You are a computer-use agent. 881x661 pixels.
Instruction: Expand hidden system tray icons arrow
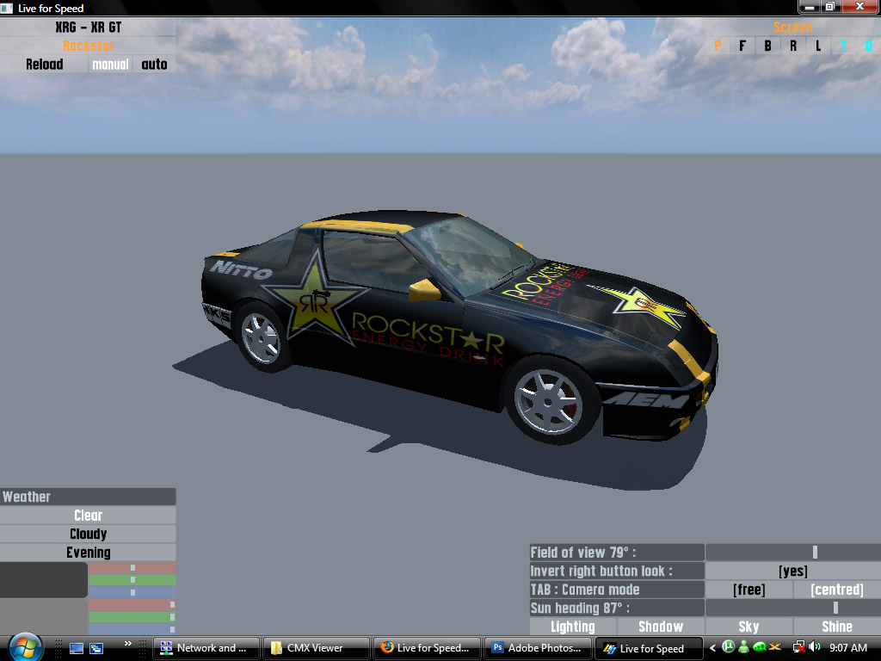click(712, 647)
